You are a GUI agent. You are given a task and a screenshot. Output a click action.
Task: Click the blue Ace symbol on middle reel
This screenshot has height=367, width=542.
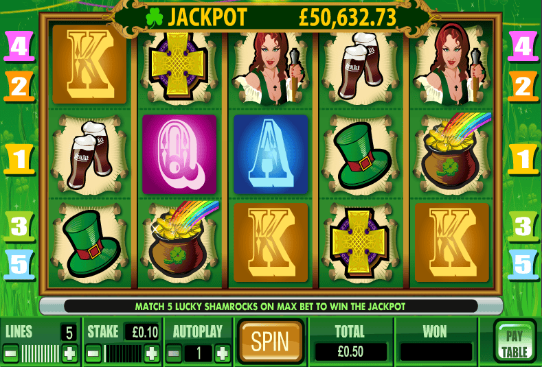[271, 154]
